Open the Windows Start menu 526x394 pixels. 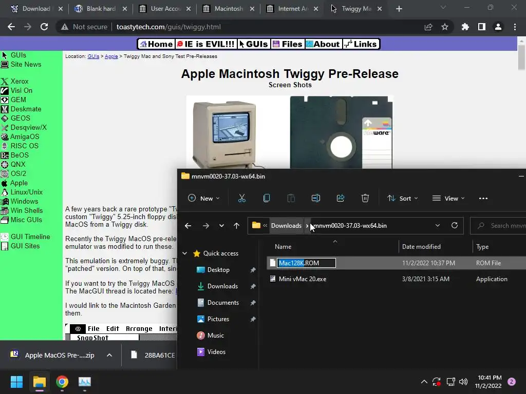pos(16,382)
